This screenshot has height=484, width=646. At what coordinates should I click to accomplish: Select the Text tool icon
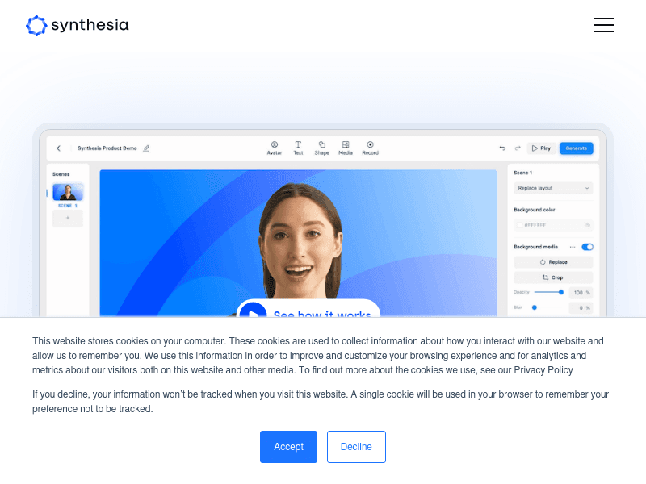[x=298, y=144]
